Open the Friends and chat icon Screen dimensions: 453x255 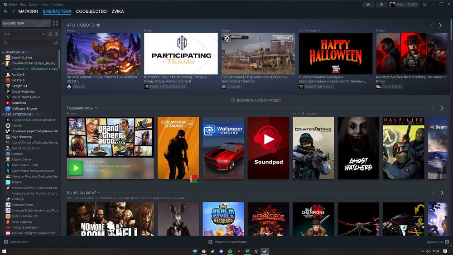pyautogui.click(x=447, y=242)
